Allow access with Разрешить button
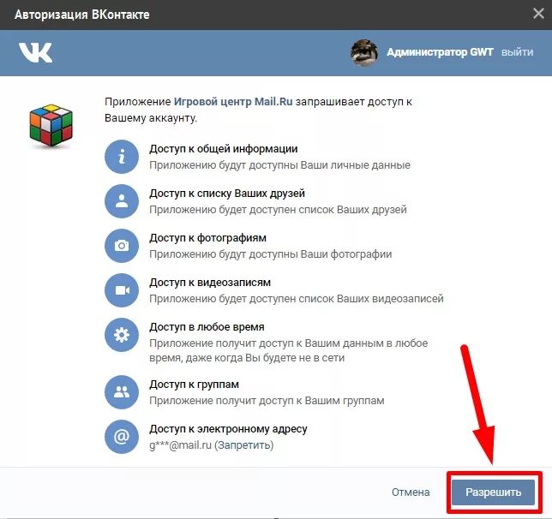Viewport: 552px width, 519px height. coord(493,492)
